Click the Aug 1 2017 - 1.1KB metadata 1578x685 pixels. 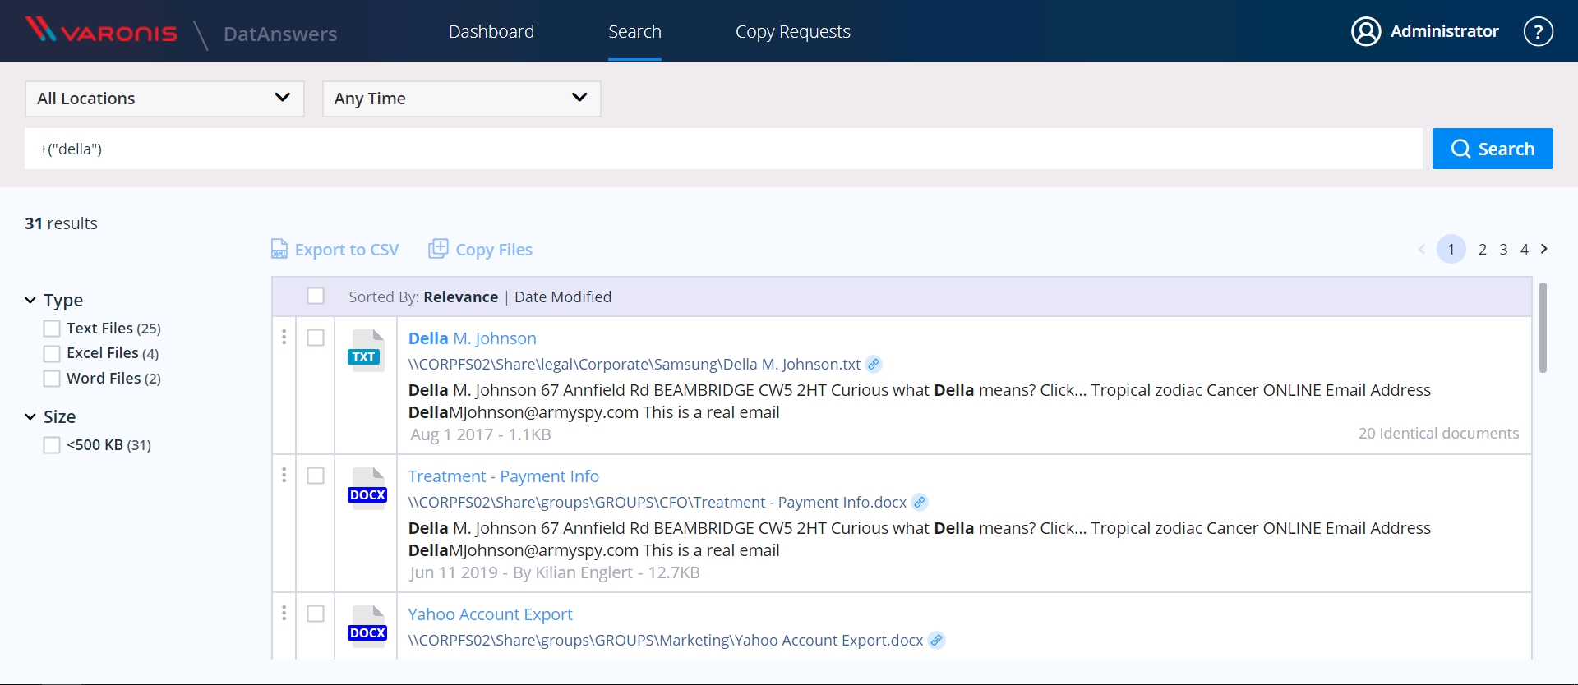(x=481, y=434)
